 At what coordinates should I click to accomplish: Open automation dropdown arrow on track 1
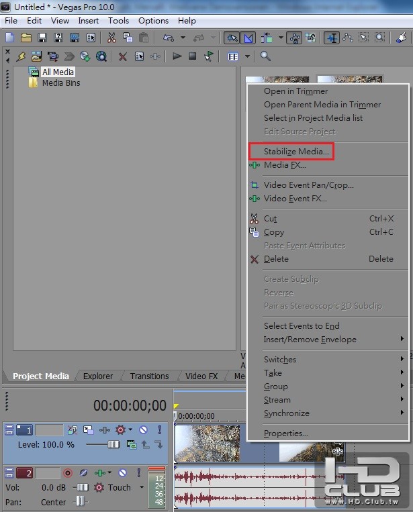[x=130, y=429]
